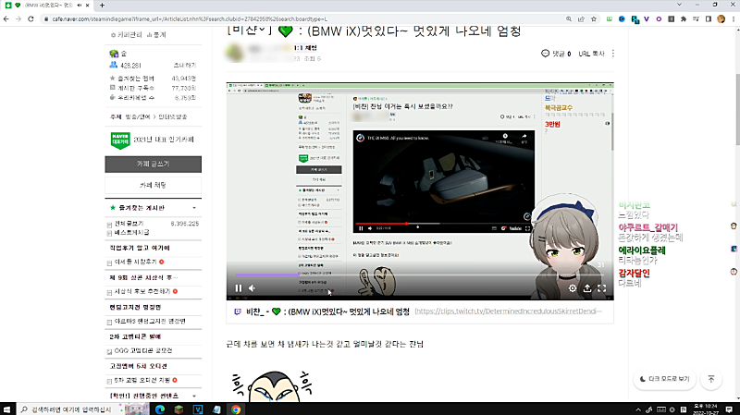The width and height of the screenshot is (740, 415).
Task: Open the 댓글 comments counter
Action: point(556,54)
